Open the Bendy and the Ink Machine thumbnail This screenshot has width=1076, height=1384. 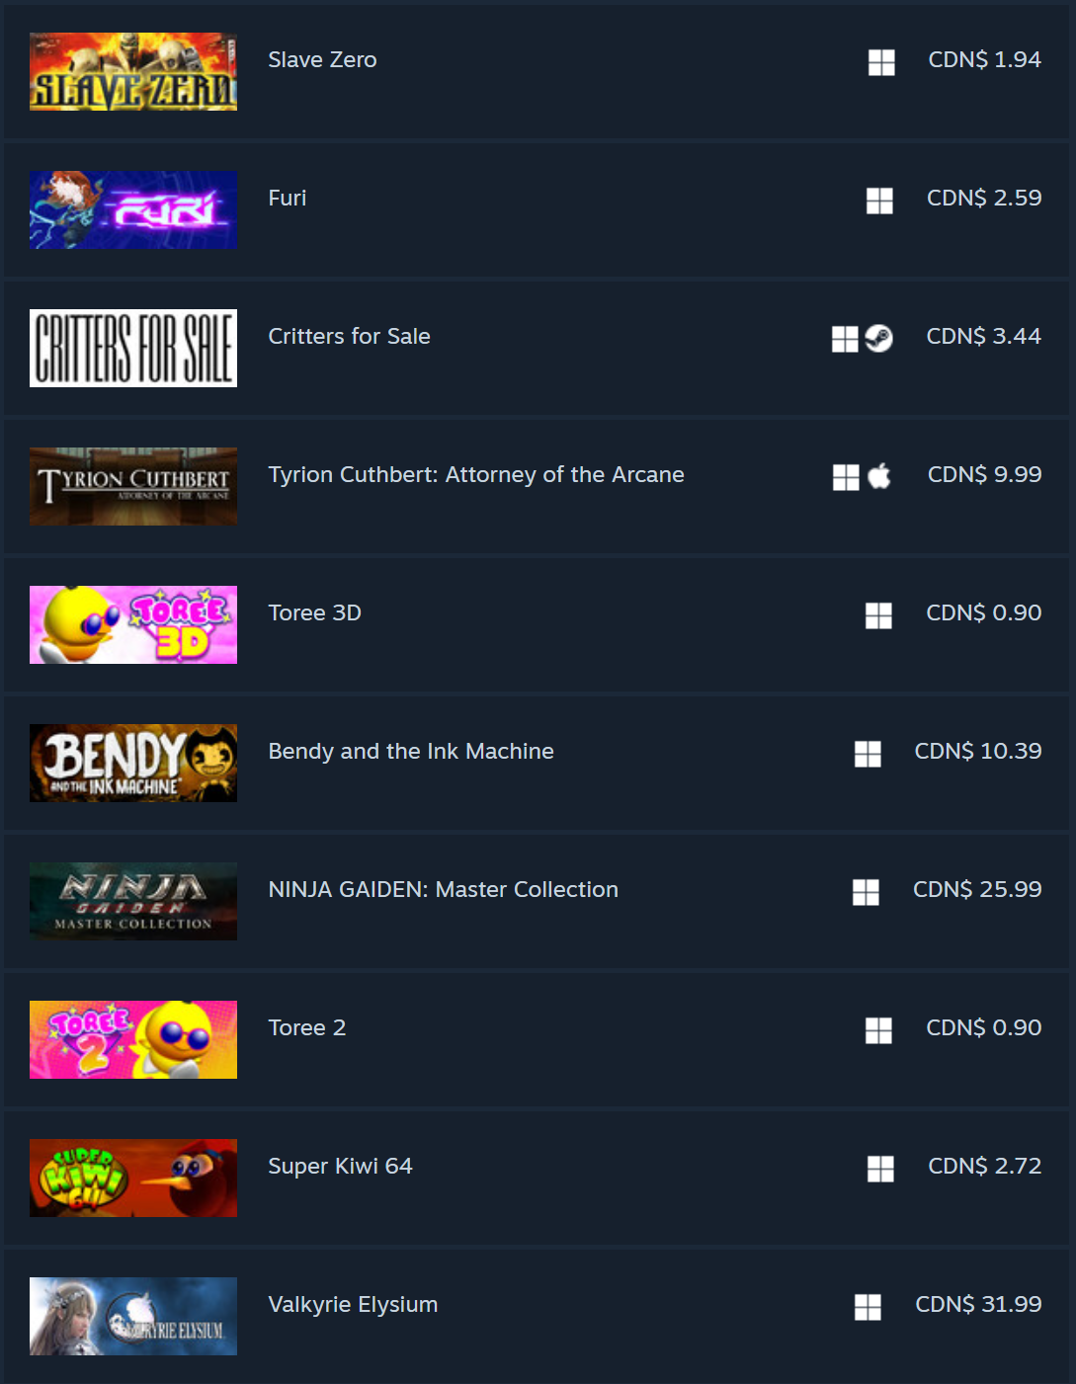point(133,763)
